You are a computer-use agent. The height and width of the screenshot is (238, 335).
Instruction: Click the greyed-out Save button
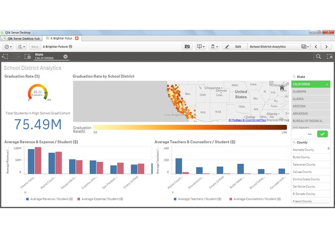click(35, 47)
